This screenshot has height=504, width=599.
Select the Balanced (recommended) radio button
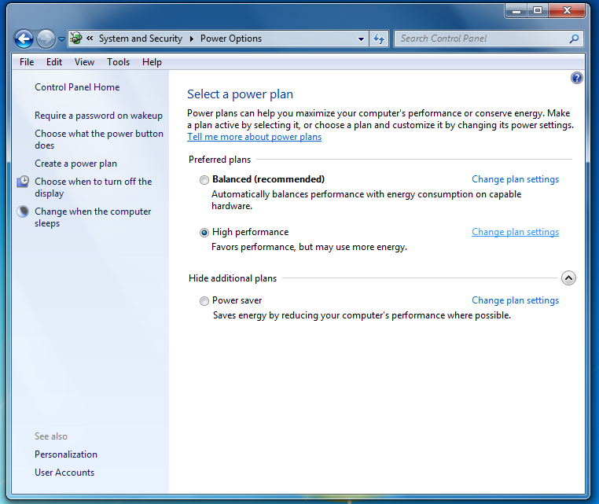[204, 180]
